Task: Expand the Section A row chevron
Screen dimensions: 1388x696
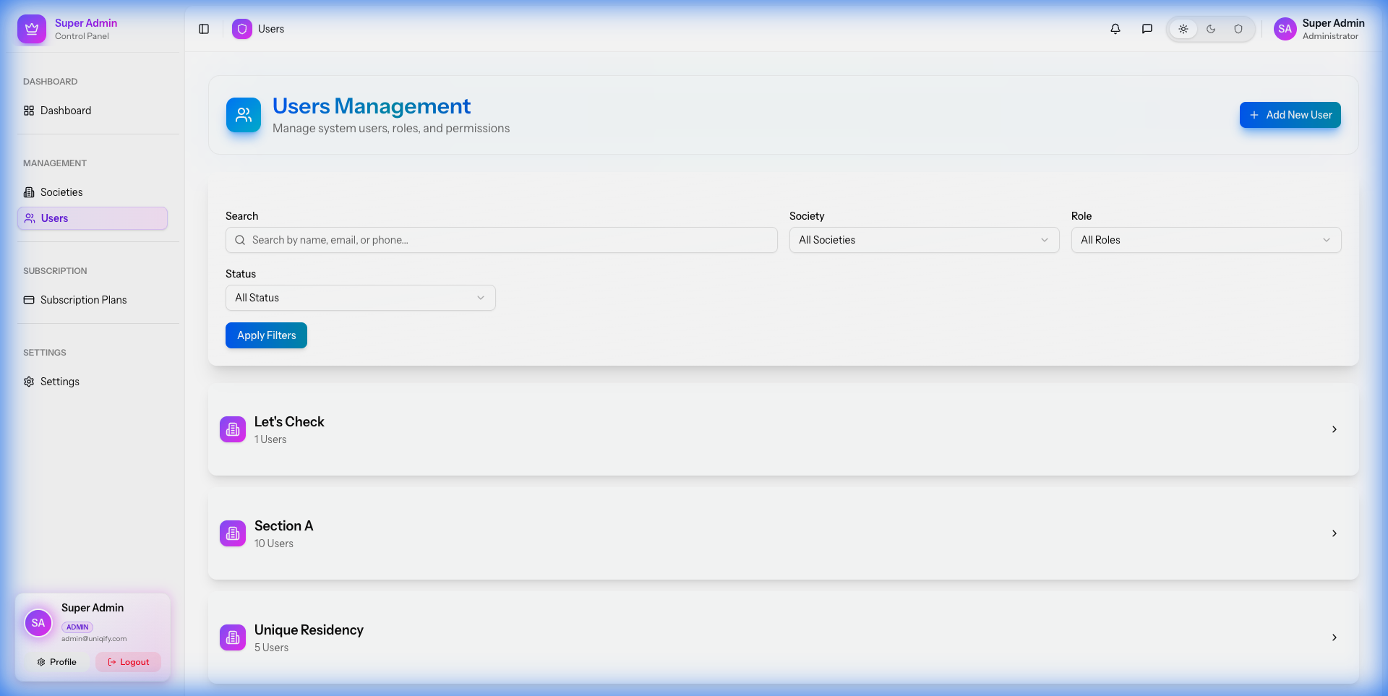Action: 1335,533
